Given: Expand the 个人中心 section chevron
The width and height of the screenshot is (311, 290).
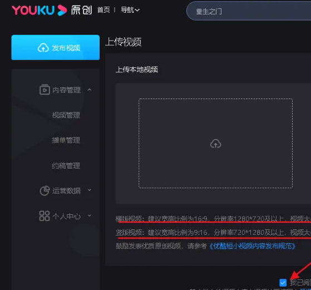Looking at the screenshot, I should coord(90,215).
